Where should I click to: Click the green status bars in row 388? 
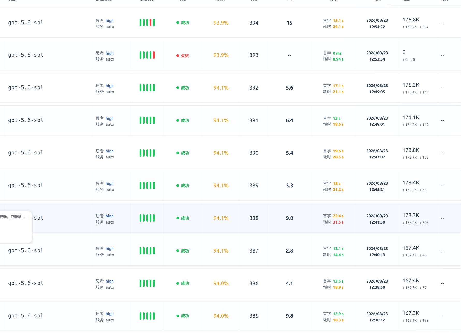[147, 218]
